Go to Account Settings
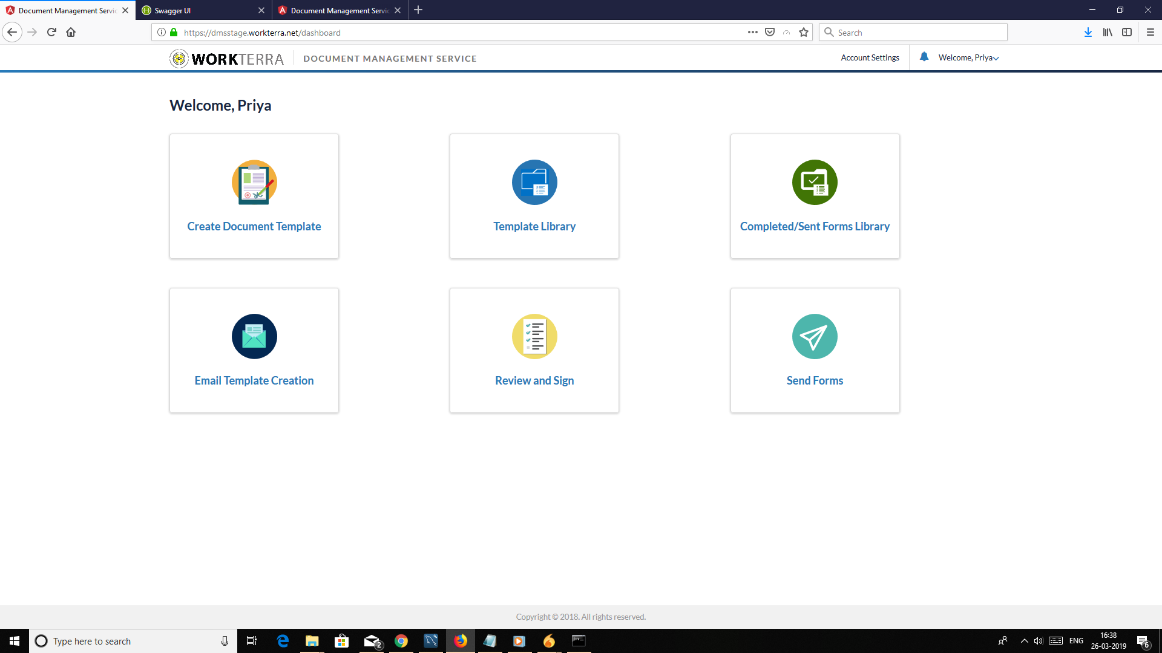Screen dimensions: 1162x653 [870, 58]
